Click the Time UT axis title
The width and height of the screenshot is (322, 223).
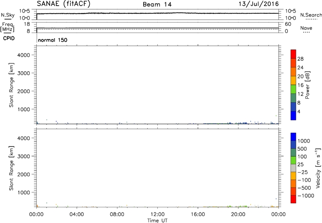coord(157,220)
